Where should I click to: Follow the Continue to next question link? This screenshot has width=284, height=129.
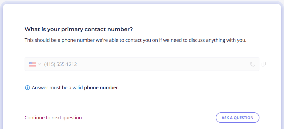pos(53,118)
